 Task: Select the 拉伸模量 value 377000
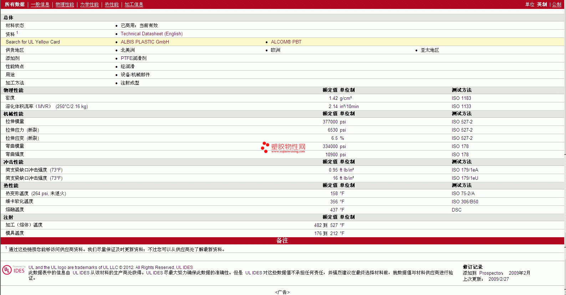pos(330,122)
